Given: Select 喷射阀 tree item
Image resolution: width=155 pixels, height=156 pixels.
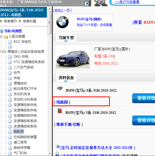Looking at the screenshot, I should (x=18, y=131).
